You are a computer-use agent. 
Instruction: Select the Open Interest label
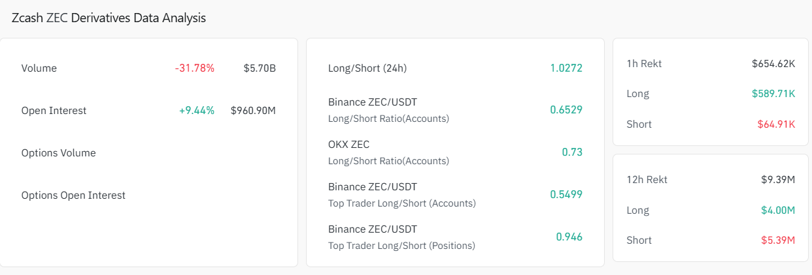54,110
